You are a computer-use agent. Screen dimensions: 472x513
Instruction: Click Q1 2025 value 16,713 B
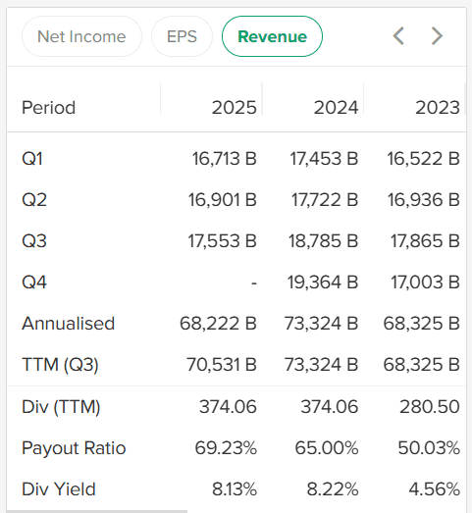(224, 159)
